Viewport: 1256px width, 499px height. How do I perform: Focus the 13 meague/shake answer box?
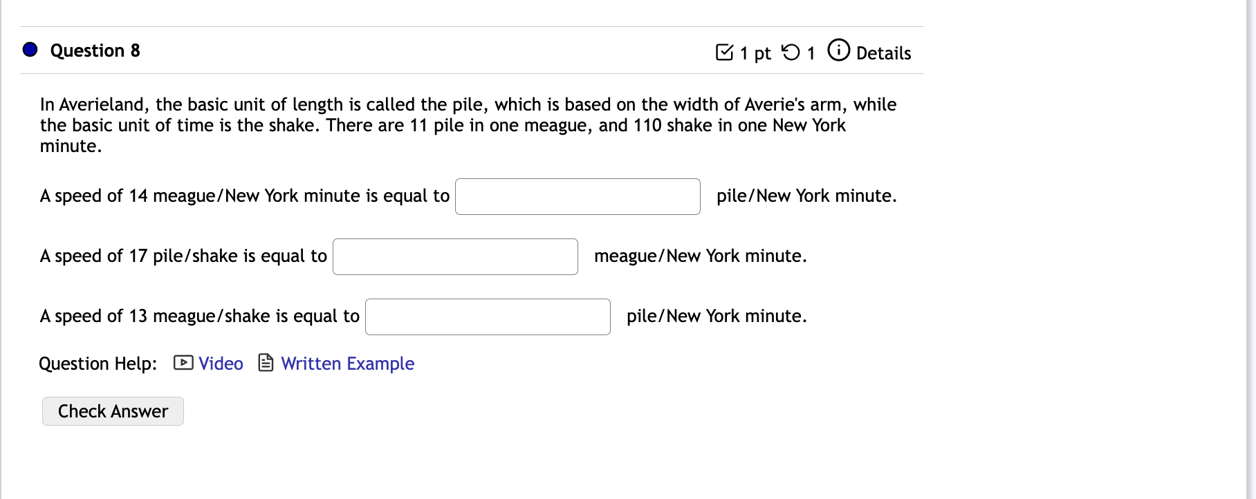tap(487, 317)
